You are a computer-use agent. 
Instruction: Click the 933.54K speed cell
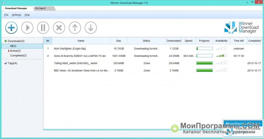(189, 56)
